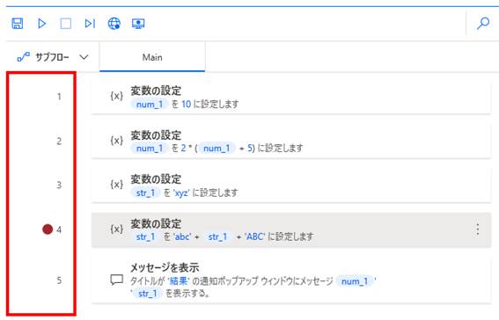Viewport: 499px width, 320px height.
Task: Stop the flow with the square icon
Action: [66, 24]
